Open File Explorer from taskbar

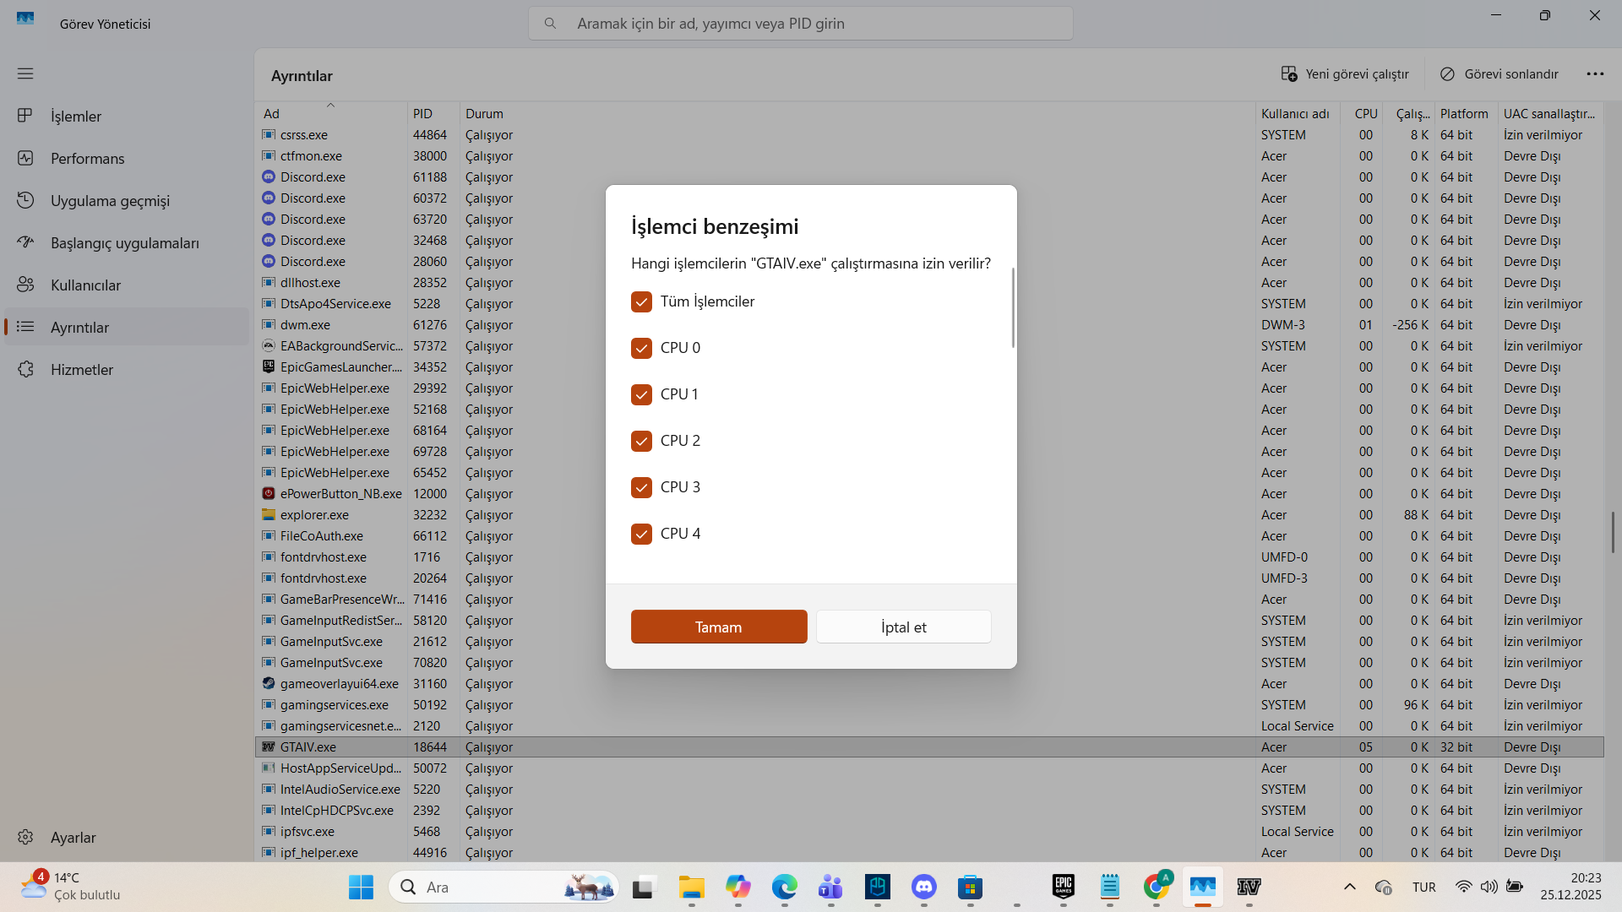[691, 887]
